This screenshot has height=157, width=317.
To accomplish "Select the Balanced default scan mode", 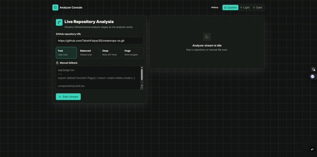I will pyautogui.click(x=88, y=53).
